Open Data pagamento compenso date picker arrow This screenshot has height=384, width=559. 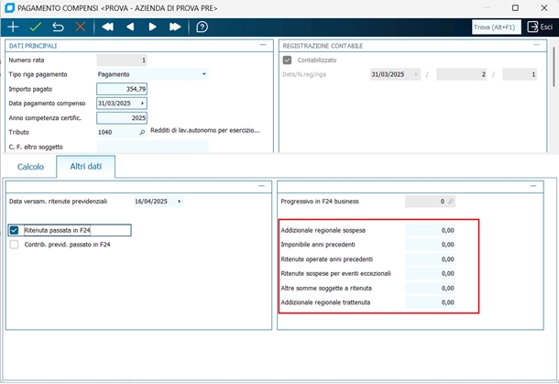point(142,104)
